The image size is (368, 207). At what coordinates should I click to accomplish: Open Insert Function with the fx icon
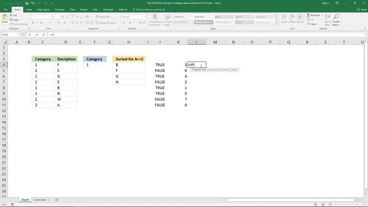pyautogui.click(x=44, y=34)
